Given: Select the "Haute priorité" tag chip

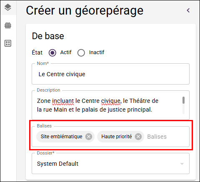Looking at the screenshot, I should [117, 137].
